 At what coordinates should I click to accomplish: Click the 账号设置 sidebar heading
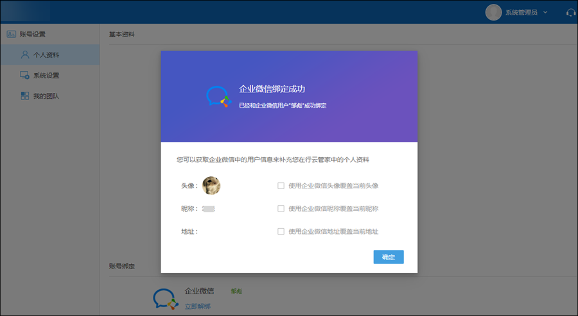tap(33, 34)
